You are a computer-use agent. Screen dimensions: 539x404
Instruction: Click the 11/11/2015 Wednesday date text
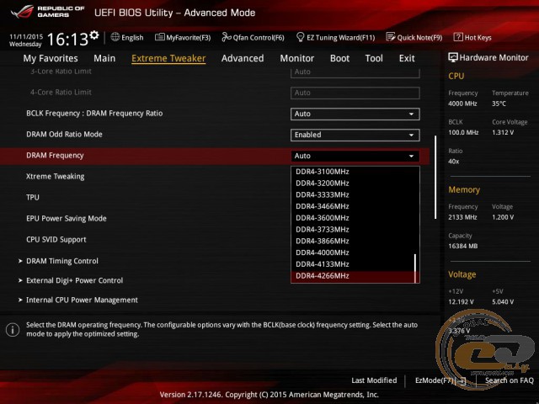[x=26, y=40]
